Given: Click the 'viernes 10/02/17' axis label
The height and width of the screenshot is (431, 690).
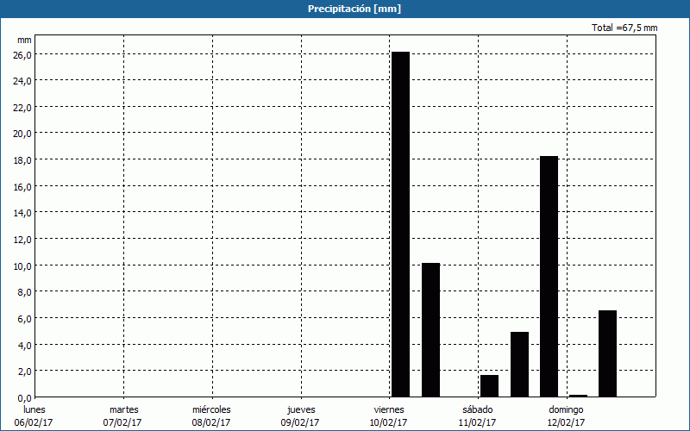Looking at the screenshot, I should (x=388, y=415).
